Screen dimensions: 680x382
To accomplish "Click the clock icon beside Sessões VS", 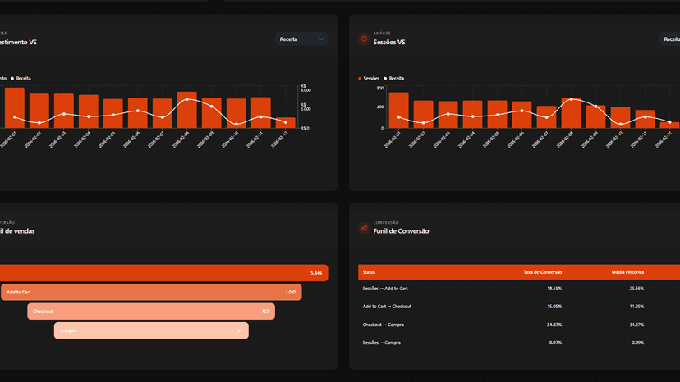I will (365, 39).
